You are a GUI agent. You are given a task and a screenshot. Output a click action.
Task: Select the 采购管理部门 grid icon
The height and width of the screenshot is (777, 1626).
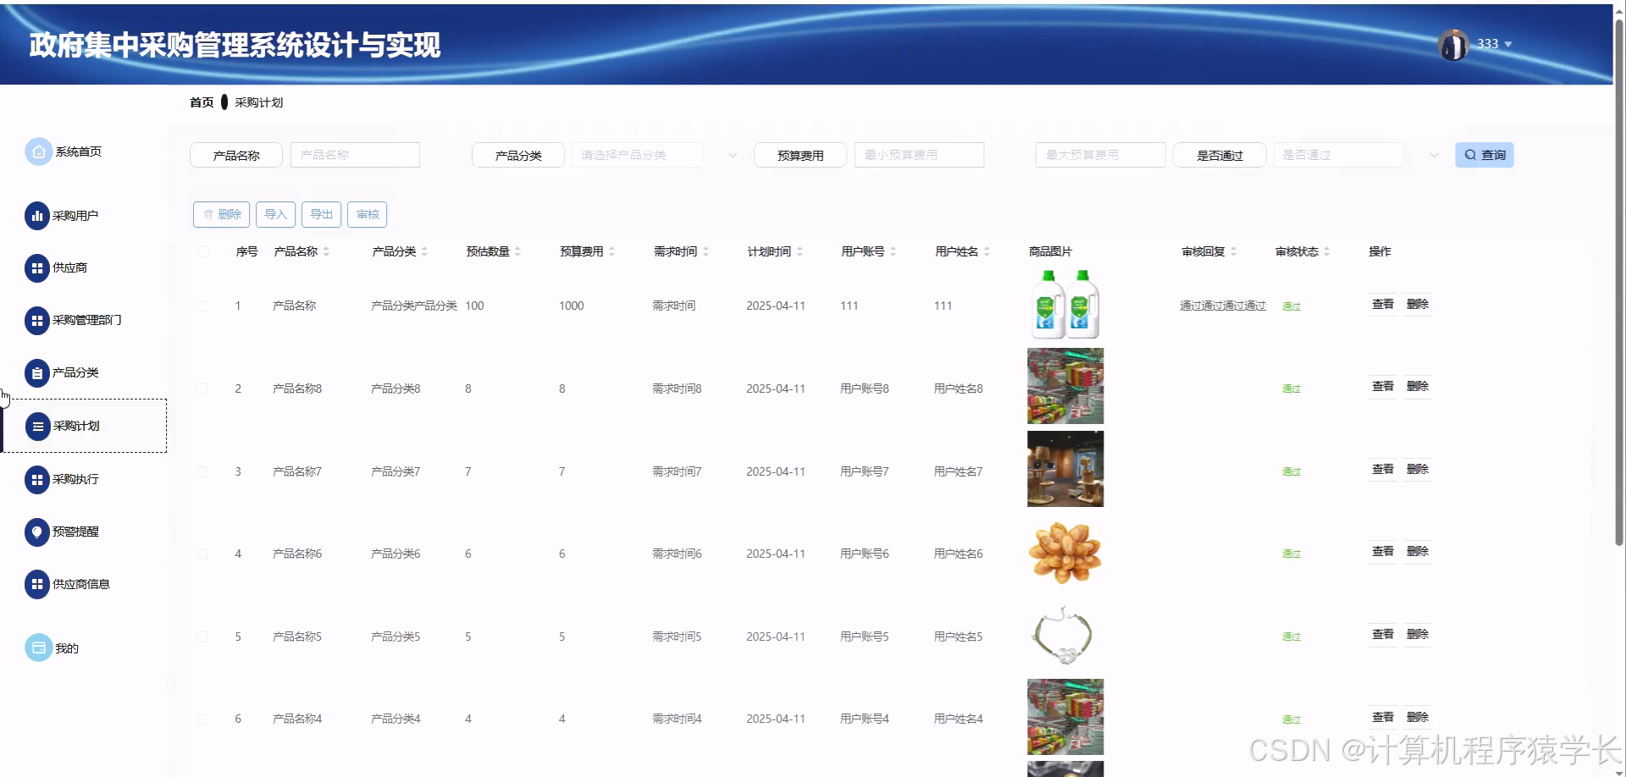point(37,321)
